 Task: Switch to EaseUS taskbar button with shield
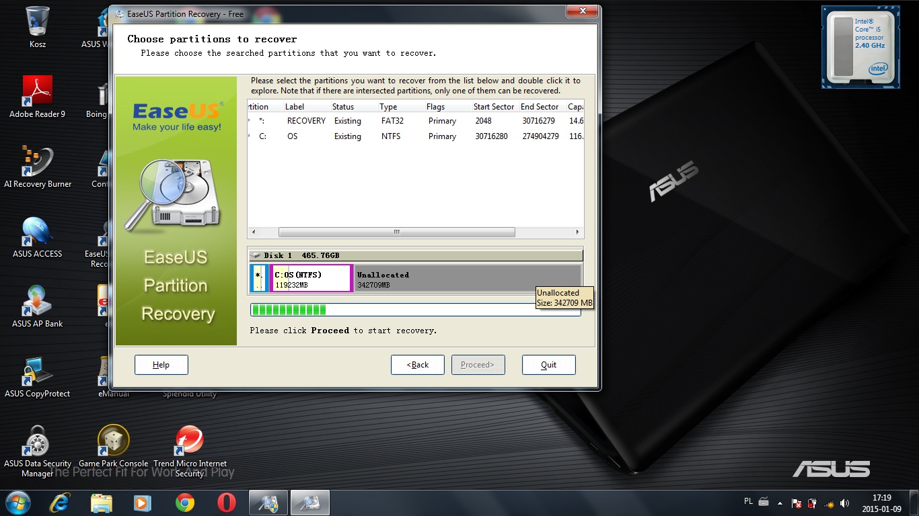268,503
